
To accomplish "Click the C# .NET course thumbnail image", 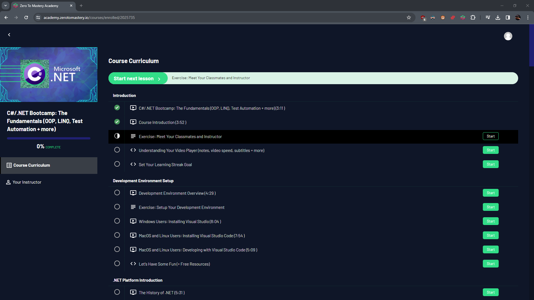I will tap(49, 74).
